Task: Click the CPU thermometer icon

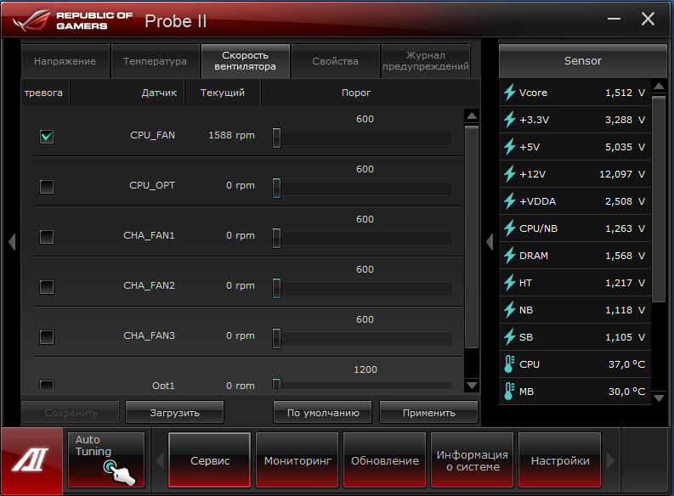Action: 509,364
